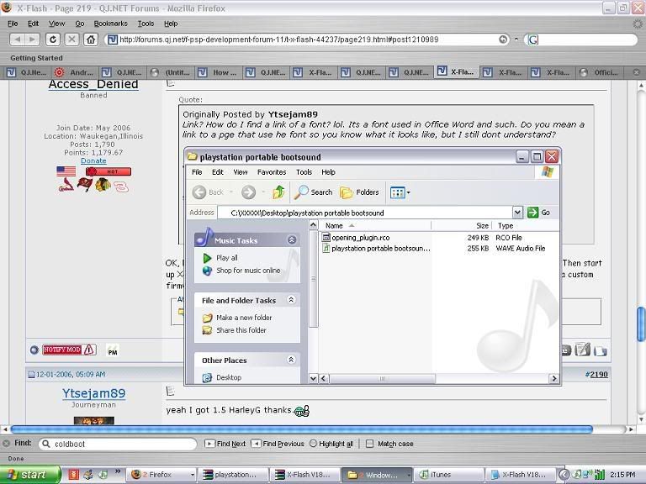Open the Explorer Favorites menu

coord(272,172)
